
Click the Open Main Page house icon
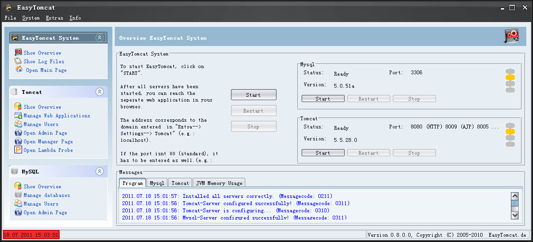point(19,69)
